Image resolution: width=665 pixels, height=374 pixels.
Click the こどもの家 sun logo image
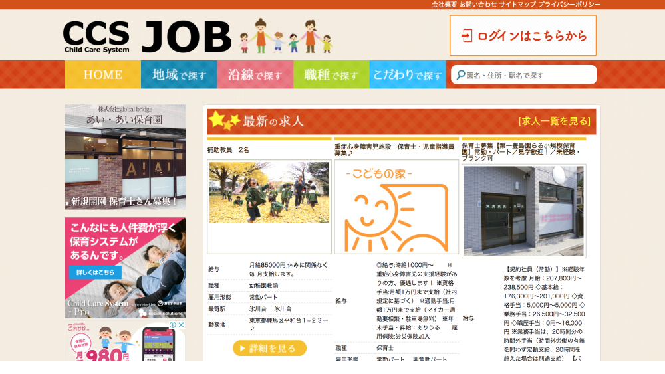(396, 207)
